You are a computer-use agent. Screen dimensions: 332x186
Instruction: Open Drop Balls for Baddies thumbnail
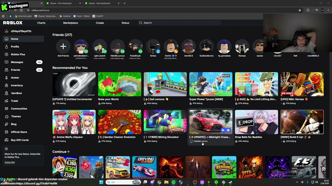click(x=257, y=122)
